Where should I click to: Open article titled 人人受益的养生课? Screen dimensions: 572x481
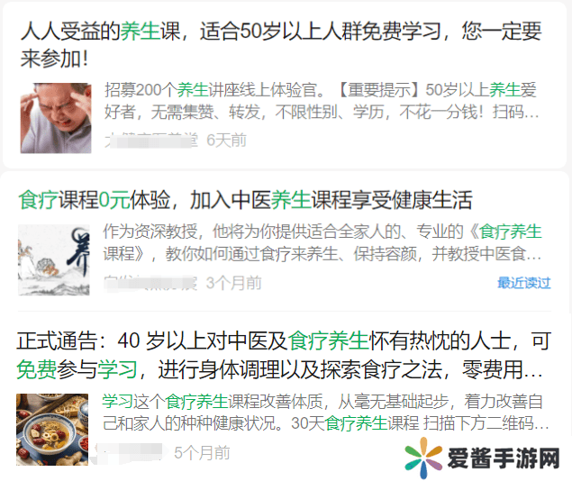pyautogui.click(x=281, y=45)
